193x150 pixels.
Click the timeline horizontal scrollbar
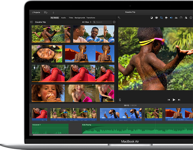[x=81, y=135]
